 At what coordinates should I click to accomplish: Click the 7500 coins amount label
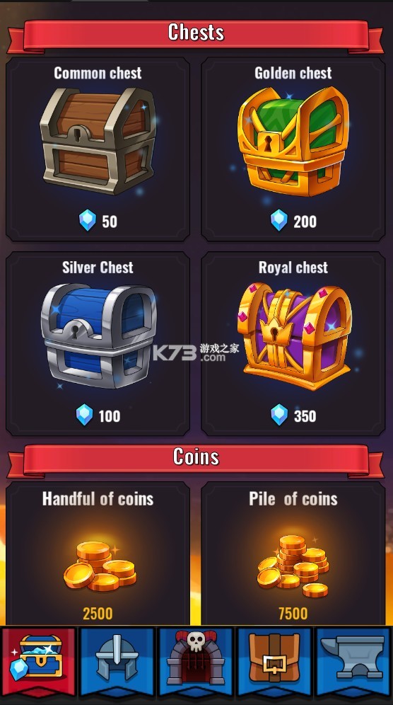tap(293, 614)
